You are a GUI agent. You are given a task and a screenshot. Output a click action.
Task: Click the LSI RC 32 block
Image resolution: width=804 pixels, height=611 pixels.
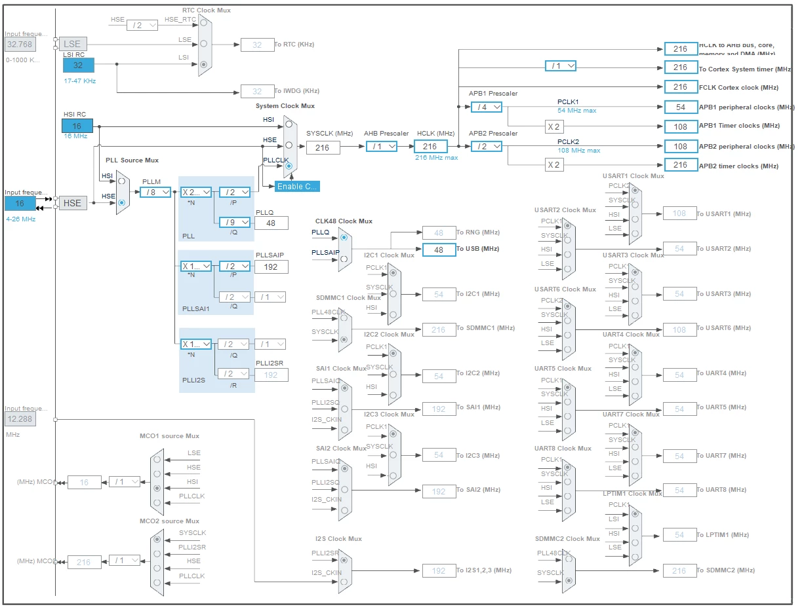[x=79, y=65]
